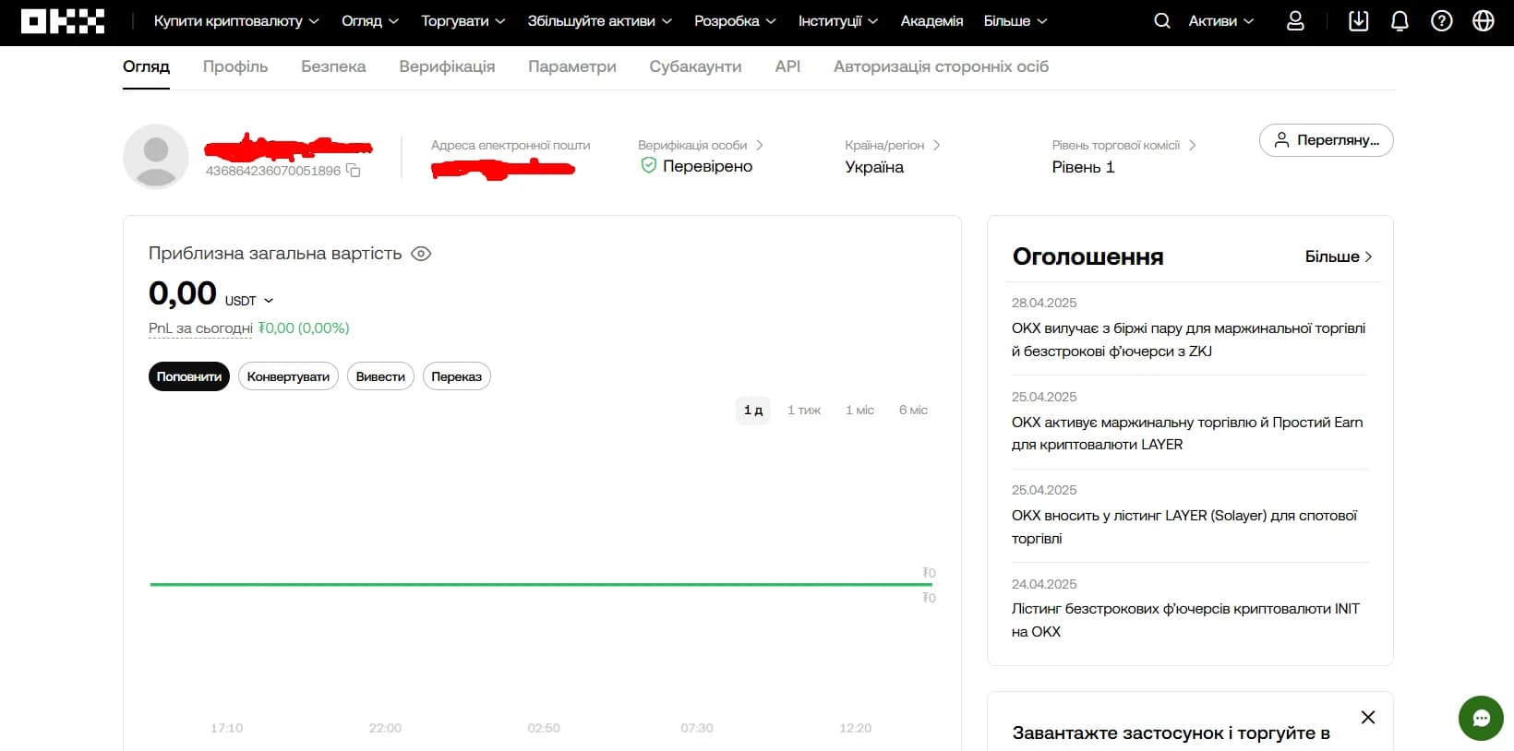Switch to the Субакаунти tab
This screenshot has height=751, width=1514.
[x=695, y=66]
